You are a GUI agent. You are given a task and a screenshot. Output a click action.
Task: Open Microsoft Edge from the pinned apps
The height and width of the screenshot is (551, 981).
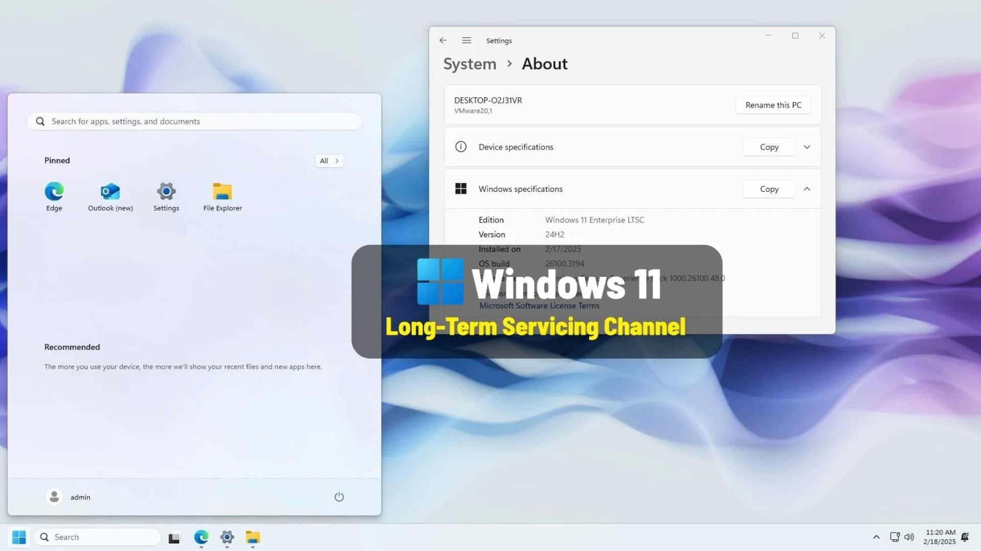(x=54, y=194)
